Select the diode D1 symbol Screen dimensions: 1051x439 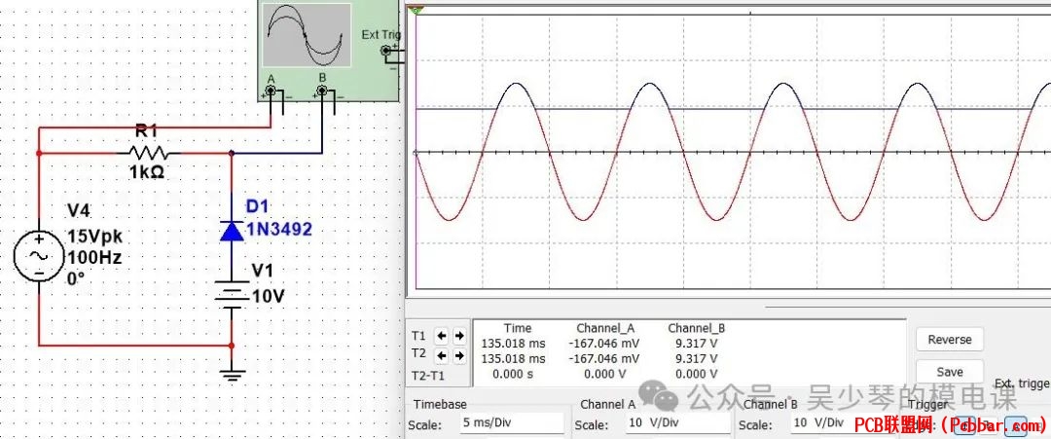[x=232, y=232]
